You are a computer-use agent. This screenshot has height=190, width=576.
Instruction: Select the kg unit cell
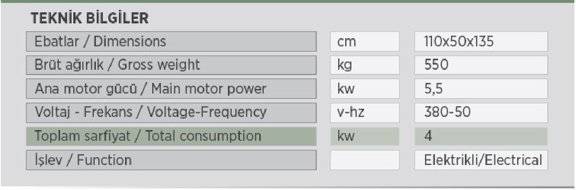point(365,65)
